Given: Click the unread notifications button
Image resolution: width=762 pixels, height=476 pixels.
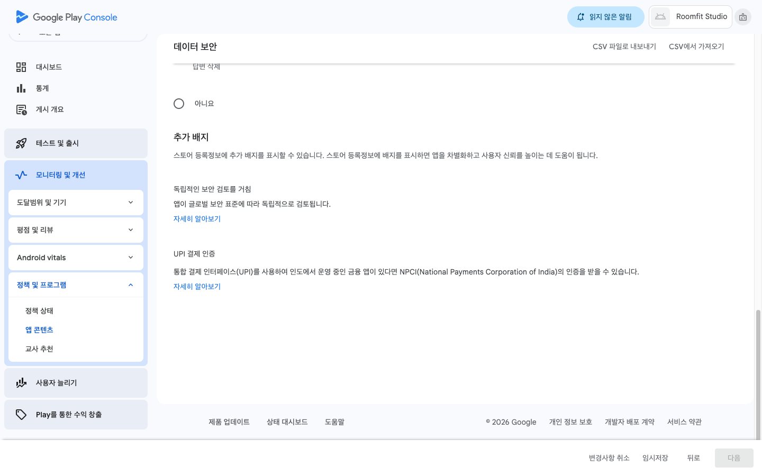Looking at the screenshot, I should [605, 17].
